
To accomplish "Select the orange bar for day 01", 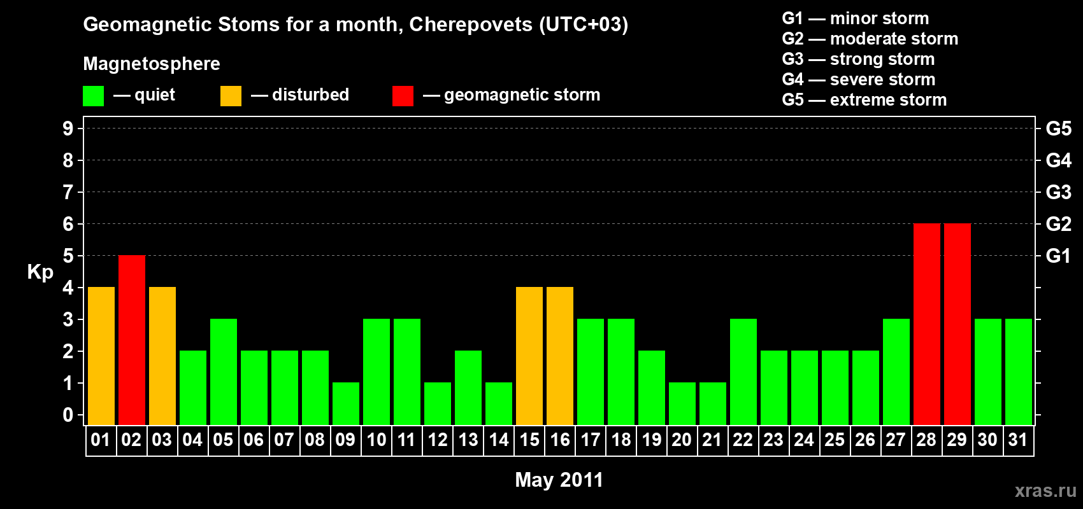I will pos(101,356).
